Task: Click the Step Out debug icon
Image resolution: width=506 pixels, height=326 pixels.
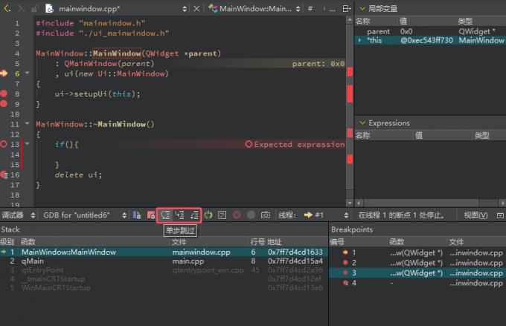Action: click(x=193, y=215)
